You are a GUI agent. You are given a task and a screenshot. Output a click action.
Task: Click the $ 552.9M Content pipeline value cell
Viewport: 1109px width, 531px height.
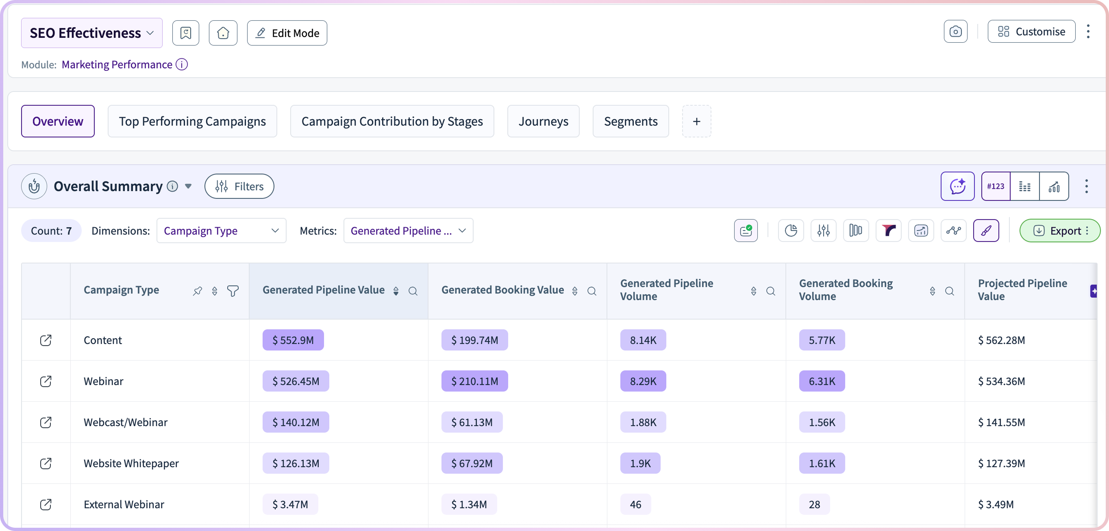point(293,340)
